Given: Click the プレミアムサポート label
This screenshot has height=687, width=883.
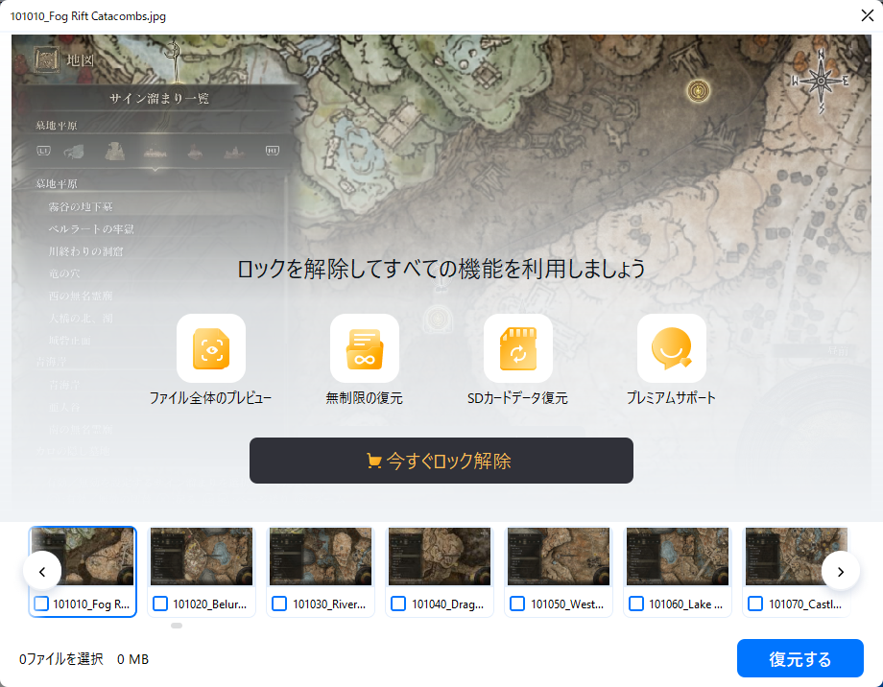Looking at the screenshot, I should pyautogui.click(x=671, y=397).
